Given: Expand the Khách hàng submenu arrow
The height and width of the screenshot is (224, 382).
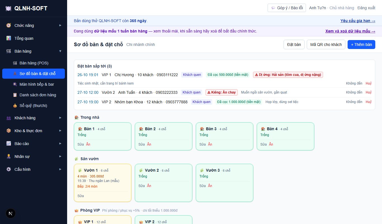Looking at the screenshot, I should [x=60, y=118].
